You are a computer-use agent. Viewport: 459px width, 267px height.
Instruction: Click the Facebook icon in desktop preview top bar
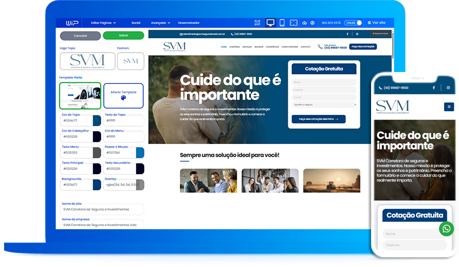tap(348, 34)
